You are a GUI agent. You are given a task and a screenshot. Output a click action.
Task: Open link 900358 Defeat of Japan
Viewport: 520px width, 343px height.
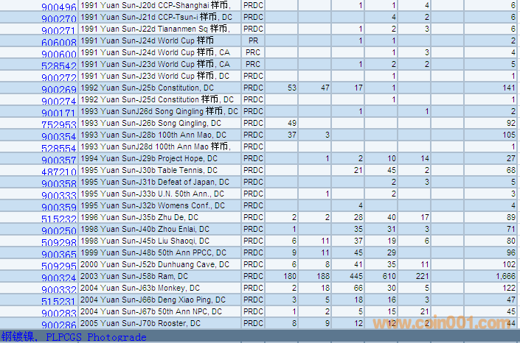click(x=59, y=184)
